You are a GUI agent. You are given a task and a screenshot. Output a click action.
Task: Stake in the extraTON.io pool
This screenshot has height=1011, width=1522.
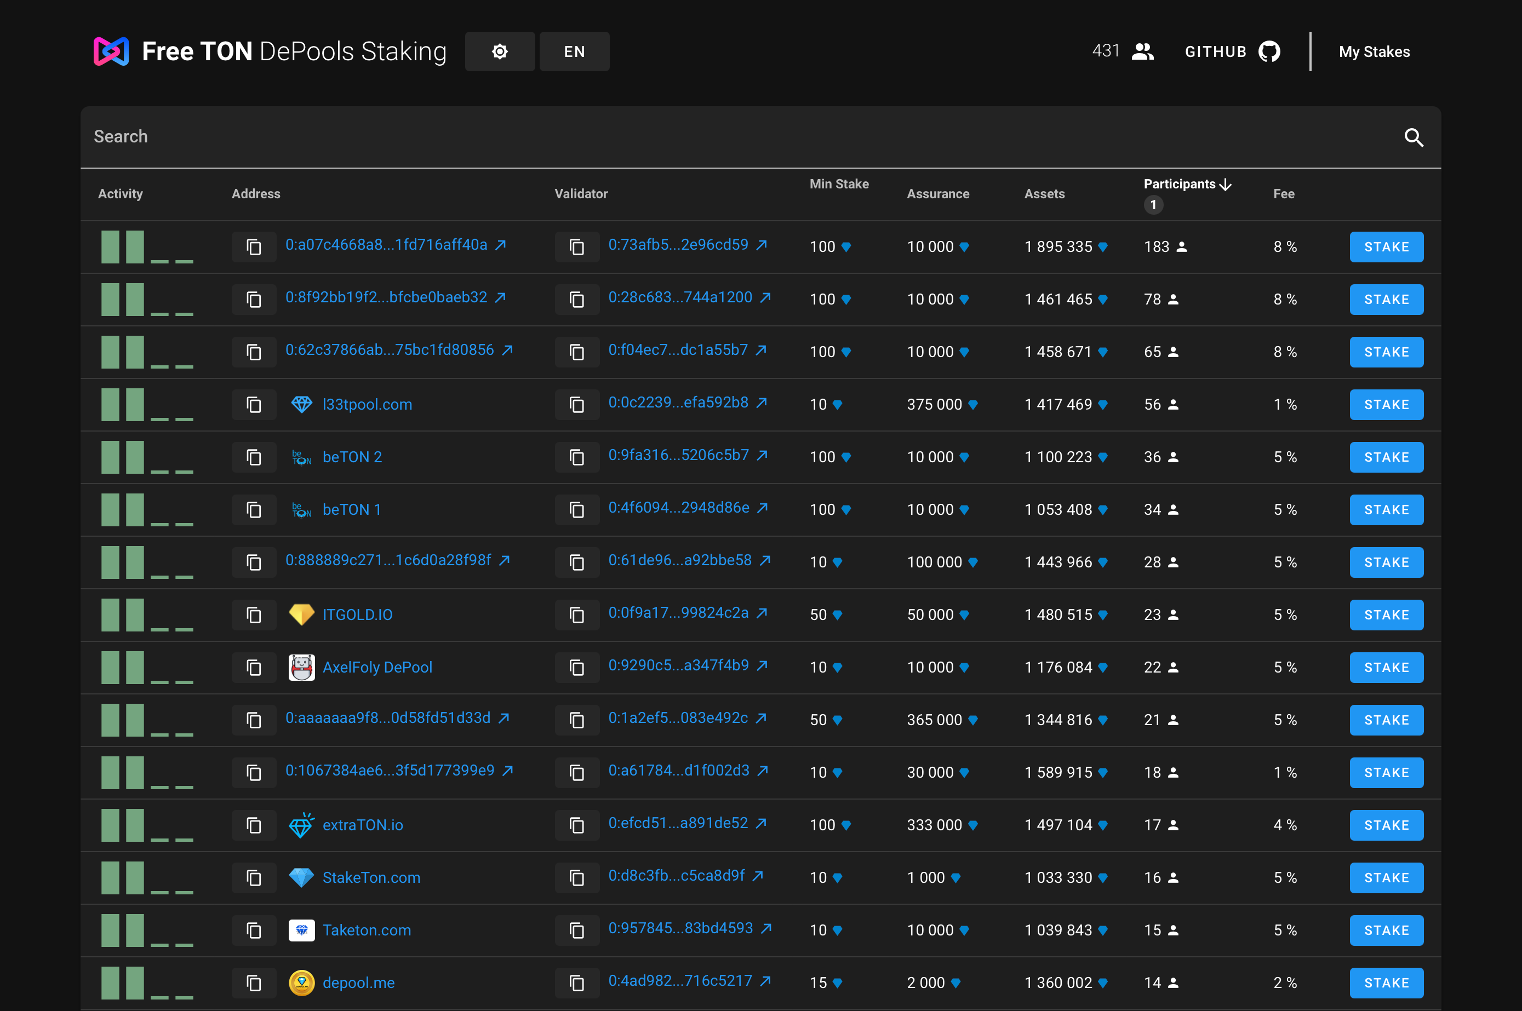tap(1386, 825)
